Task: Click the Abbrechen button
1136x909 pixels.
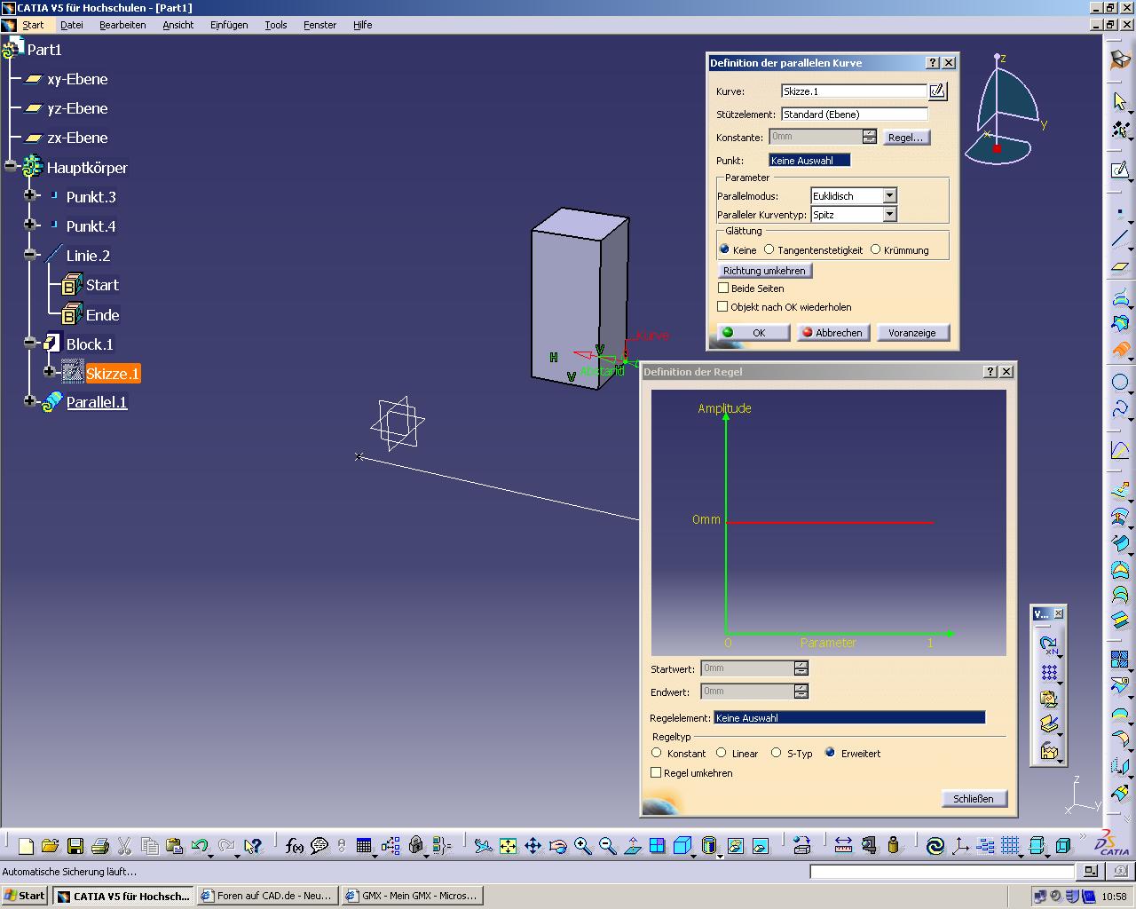Action: point(832,333)
